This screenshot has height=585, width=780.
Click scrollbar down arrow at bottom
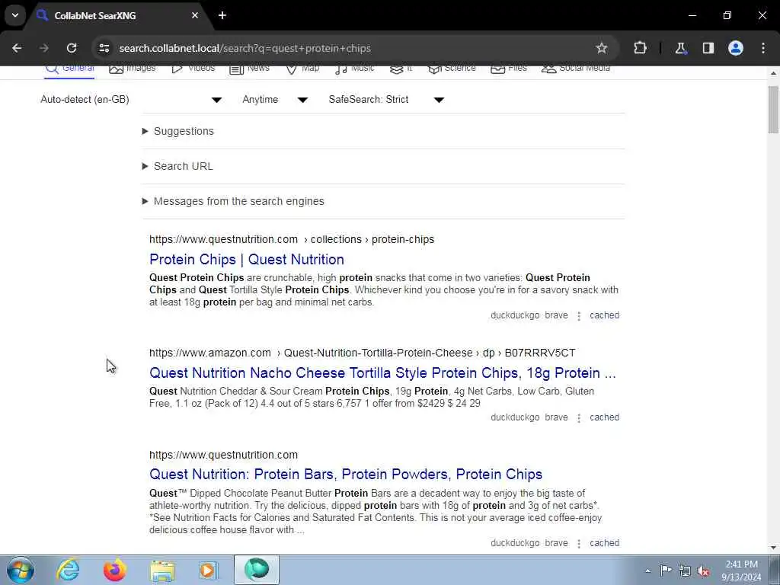click(x=773, y=548)
